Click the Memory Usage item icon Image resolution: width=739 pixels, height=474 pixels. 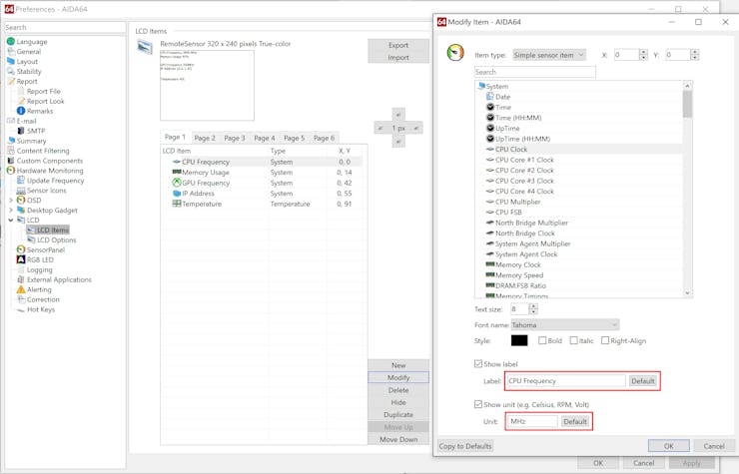click(177, 173)
